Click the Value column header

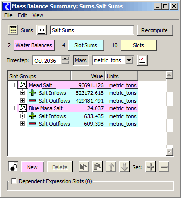(x=88, y=76)
